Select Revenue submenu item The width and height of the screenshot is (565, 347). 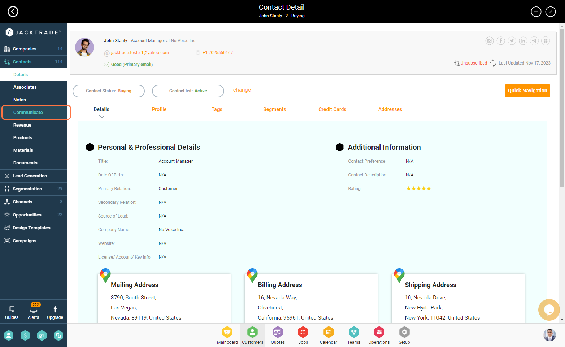[x=33, y=125]
